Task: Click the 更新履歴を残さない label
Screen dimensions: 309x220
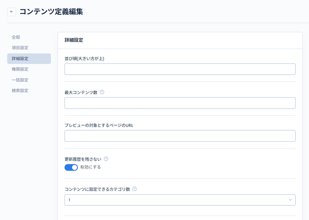Action: [83, 159]
